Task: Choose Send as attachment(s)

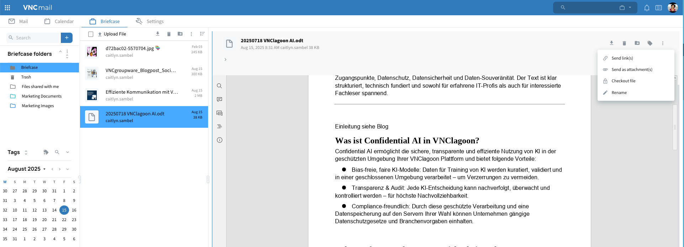Action: click(x=636, y=70)
